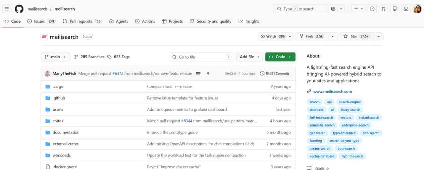Screen dimensions: 424x170
Task: Open repositories icon in header
Action: [x=395, y=9]
